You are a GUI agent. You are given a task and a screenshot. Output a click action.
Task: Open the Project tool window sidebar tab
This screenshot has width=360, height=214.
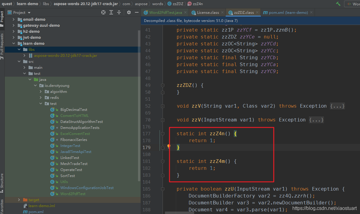(2, 18)
